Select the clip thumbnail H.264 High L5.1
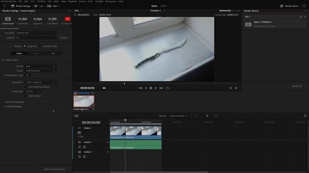This screenshot has width=309, height=173. tap(84, 101)
